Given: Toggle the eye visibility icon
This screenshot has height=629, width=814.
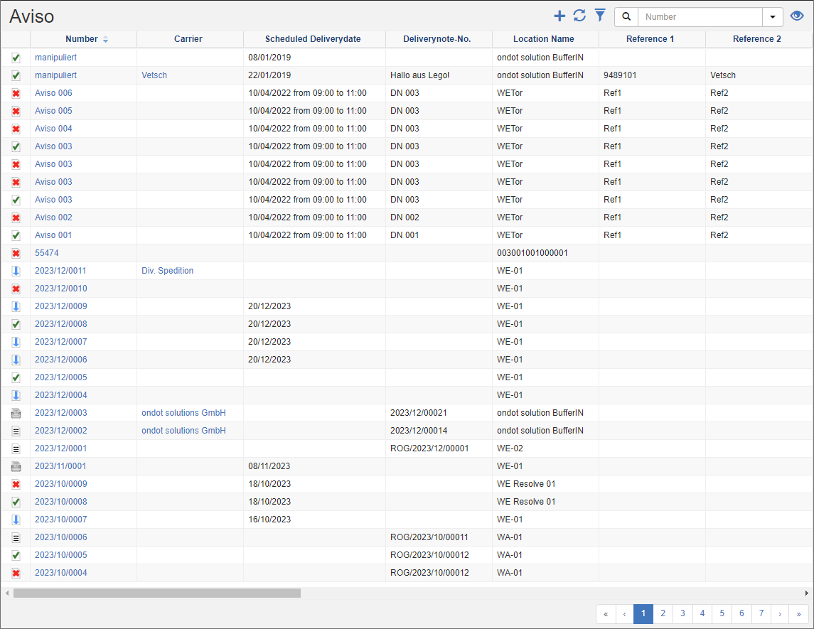Looking at the screenshot, I should pos(797,16).
